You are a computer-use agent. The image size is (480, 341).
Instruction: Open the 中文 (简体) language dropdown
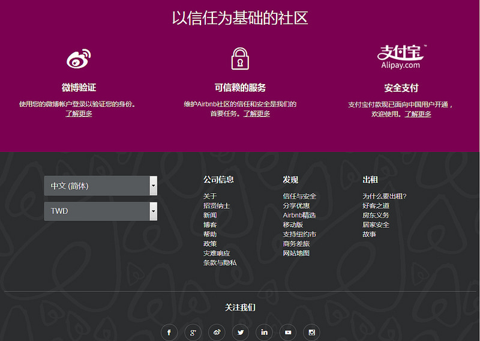click(101, 186)
